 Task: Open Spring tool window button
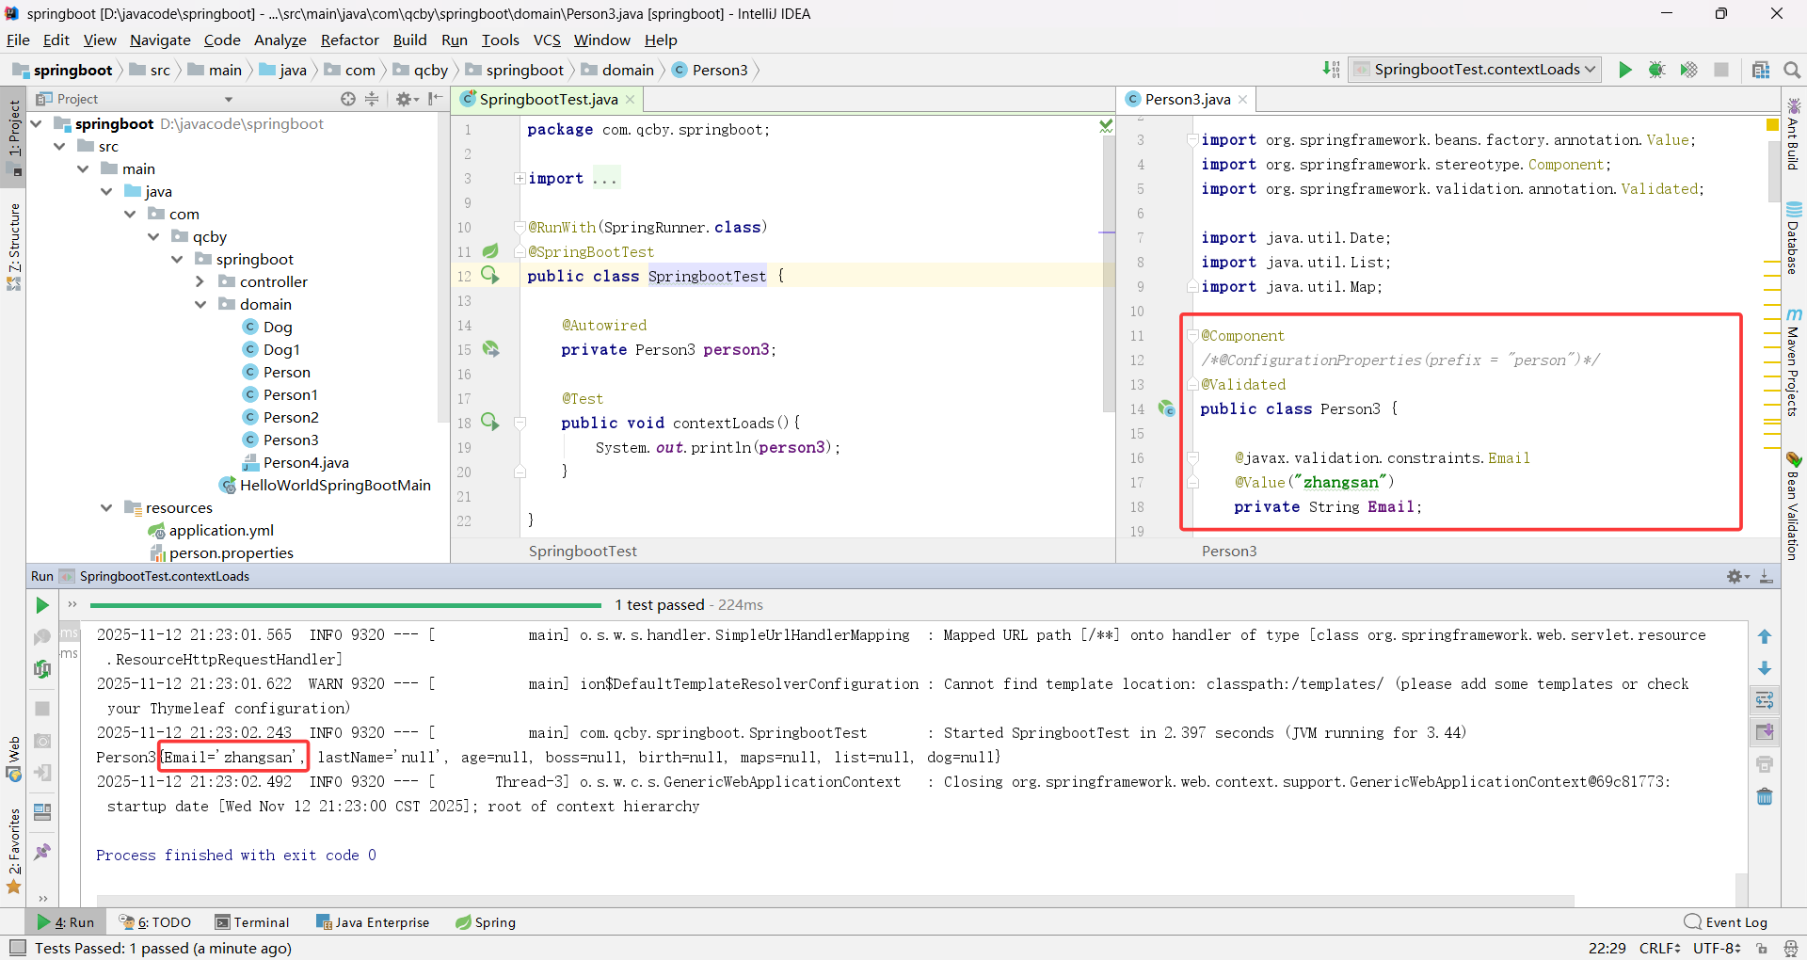(x=486, y=922)
